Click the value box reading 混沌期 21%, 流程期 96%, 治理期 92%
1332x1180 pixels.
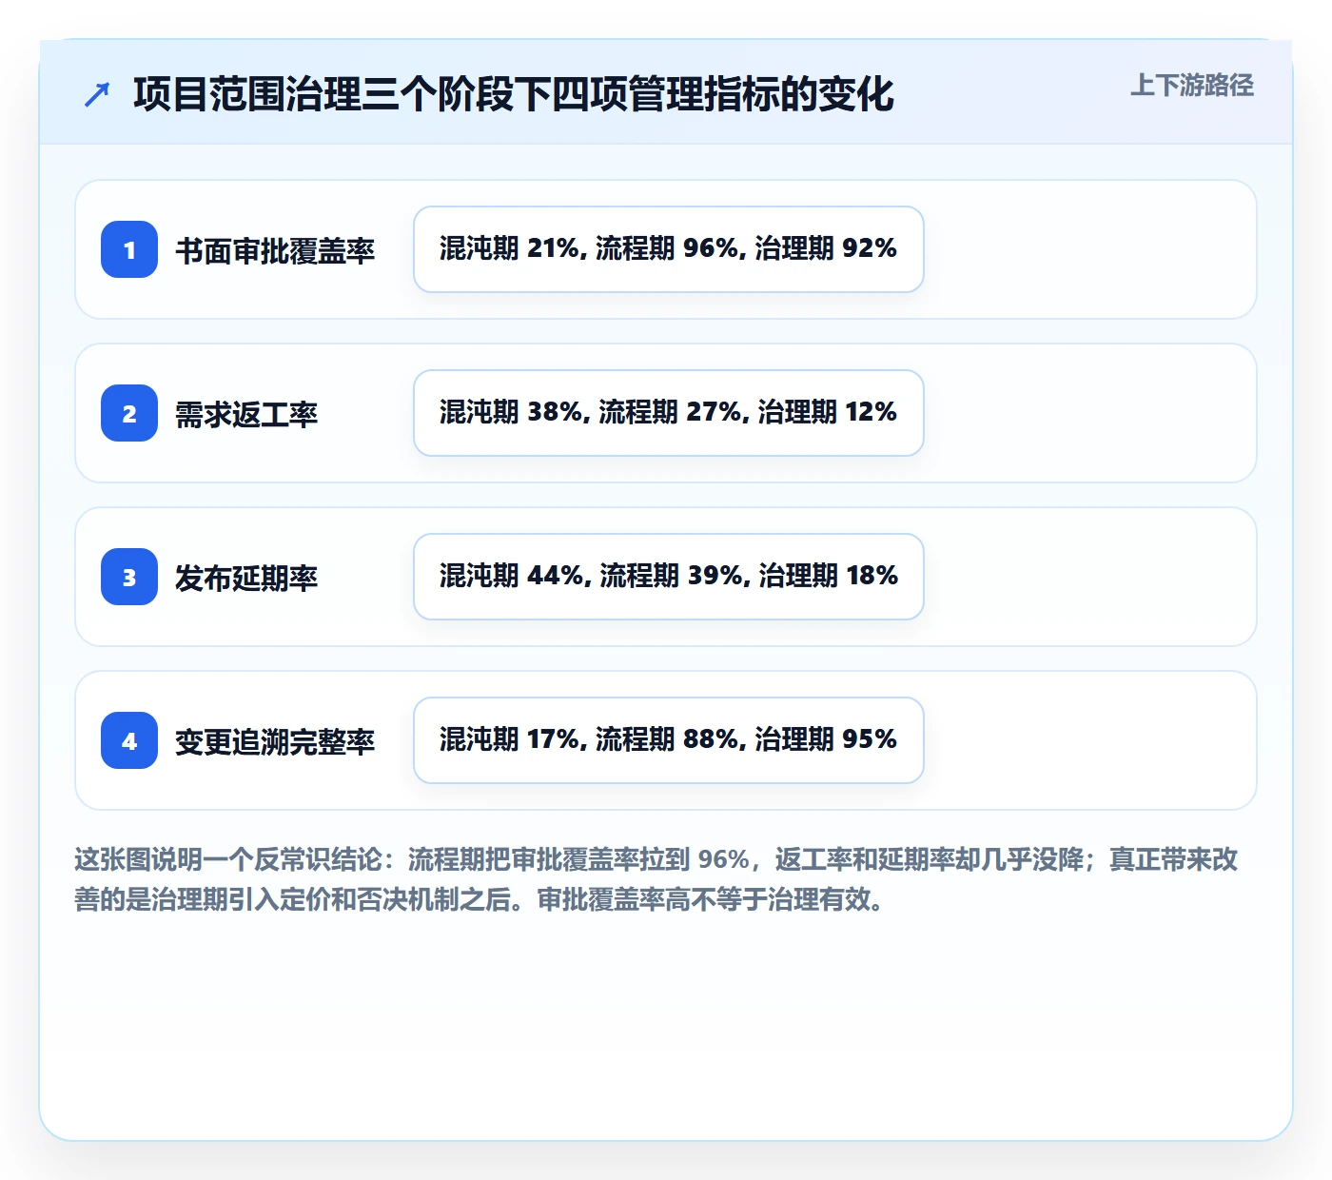(x=669, y=249)
